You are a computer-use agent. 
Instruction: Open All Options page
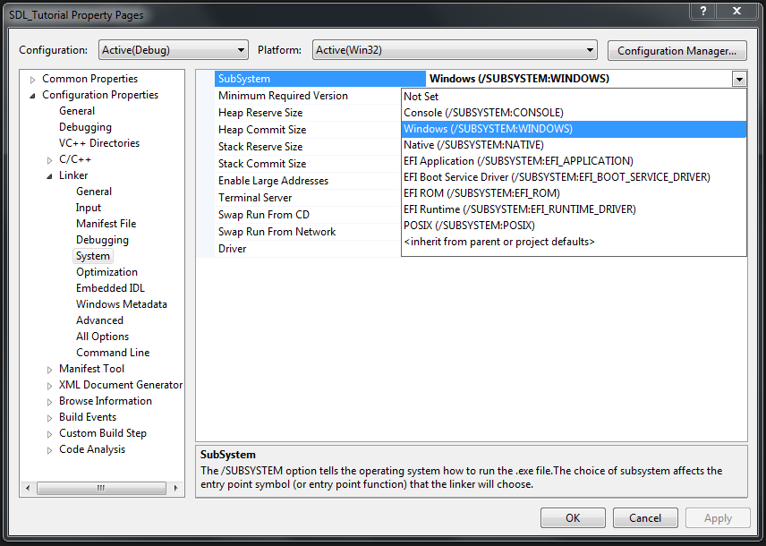(x=102, y=337)
